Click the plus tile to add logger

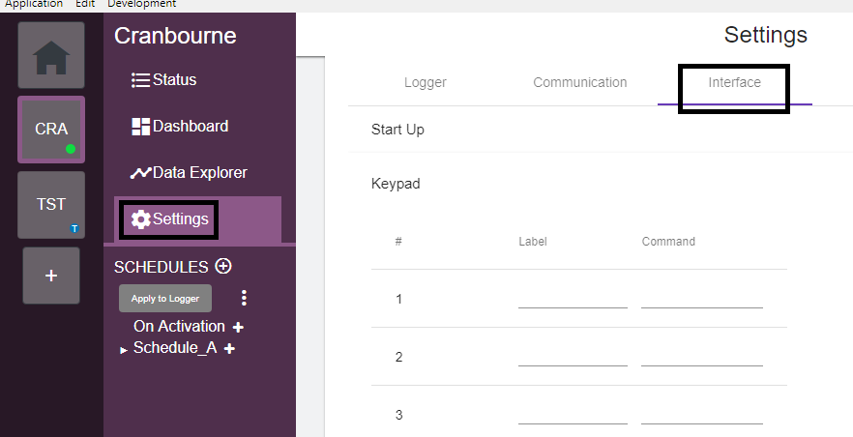(x=51, y=275)
